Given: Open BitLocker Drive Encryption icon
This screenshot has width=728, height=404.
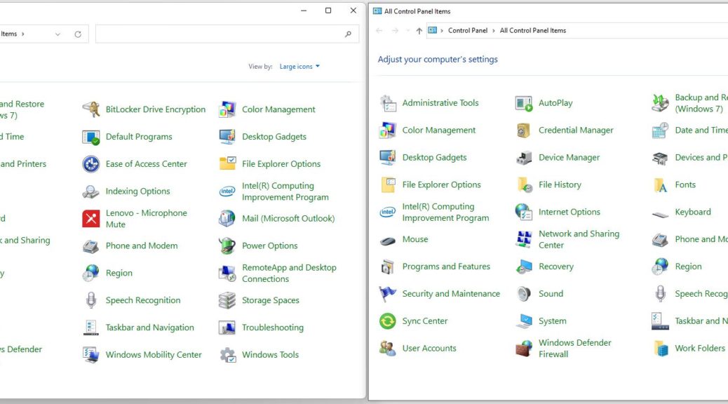Looking at the screenshot, I should tap(91, 109).
